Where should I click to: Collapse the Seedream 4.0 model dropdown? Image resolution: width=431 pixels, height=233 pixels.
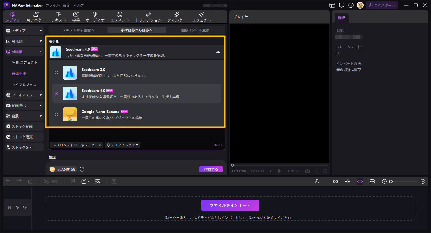(218, 52)
